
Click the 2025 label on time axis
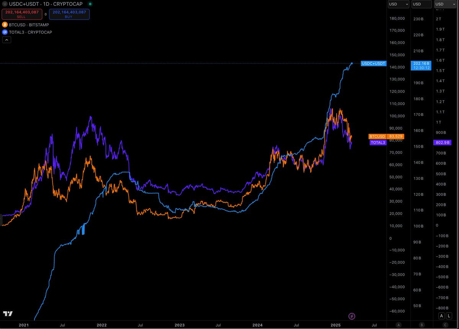335,325
